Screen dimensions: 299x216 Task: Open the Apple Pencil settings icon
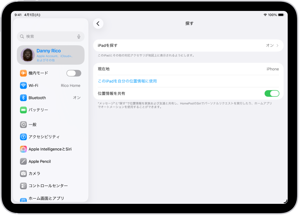[x=23, y=161]
